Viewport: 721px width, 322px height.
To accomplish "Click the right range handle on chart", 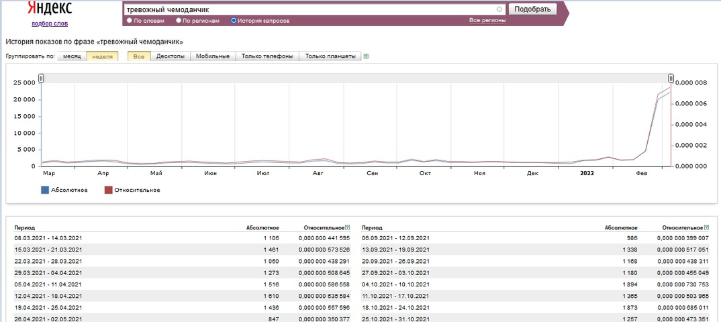I will pyautogui.click(x=671, y=78).
